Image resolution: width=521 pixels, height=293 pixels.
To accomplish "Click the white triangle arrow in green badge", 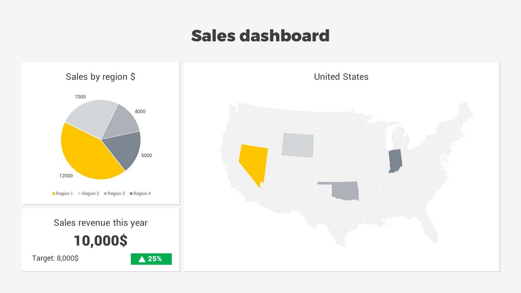I will click(x=142, y=259).
